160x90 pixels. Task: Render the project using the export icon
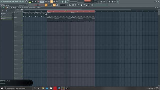pos(112,2)
